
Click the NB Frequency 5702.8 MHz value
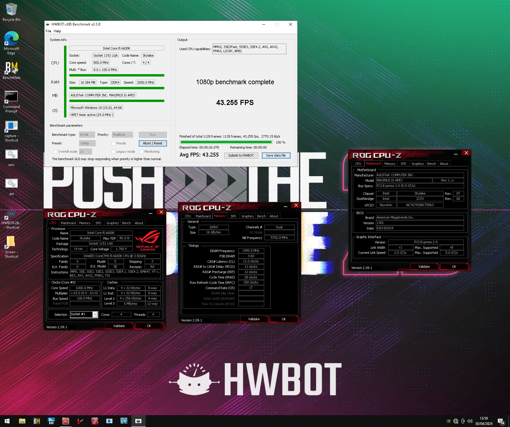(x=279, y=238)
